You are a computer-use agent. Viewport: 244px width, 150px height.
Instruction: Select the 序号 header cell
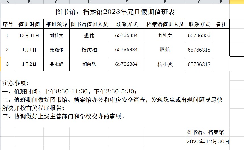click(8, 24)
